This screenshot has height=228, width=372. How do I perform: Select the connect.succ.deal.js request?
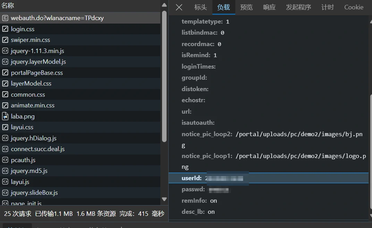point(37,149)
